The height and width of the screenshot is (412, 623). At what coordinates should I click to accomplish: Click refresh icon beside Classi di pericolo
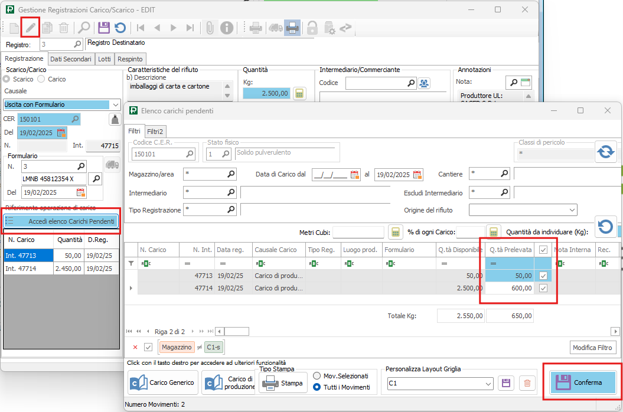tap(605, 152)
